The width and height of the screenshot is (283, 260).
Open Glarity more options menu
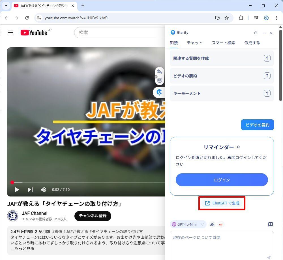click(x=264, y=33)
